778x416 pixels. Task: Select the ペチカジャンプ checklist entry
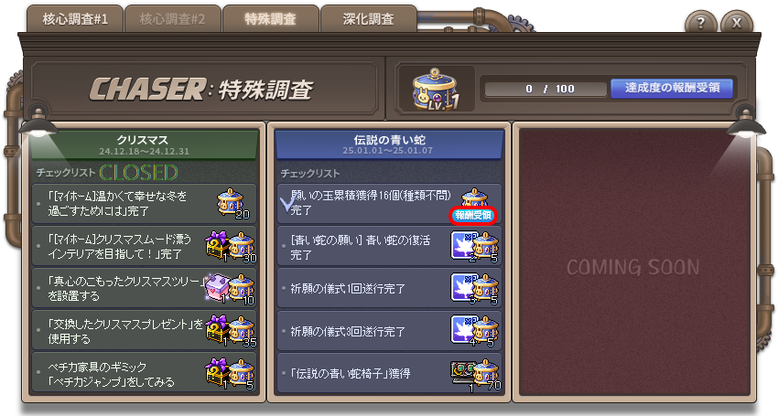(x=144, y=373)
